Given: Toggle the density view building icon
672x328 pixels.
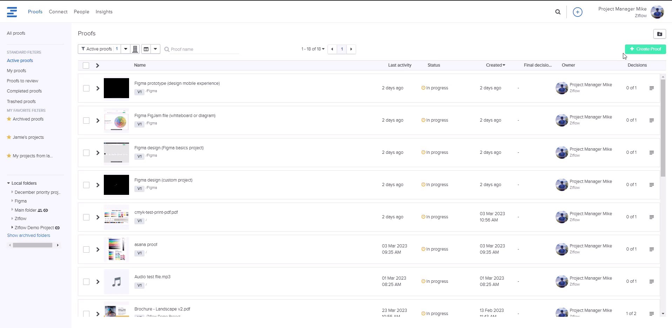Looking at the screenshot, I should [135, 49].
